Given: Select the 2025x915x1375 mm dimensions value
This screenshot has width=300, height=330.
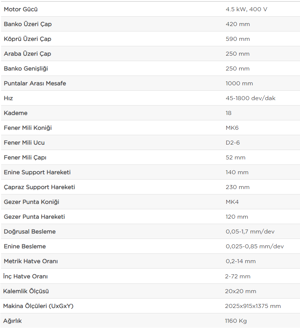Looking at the screenshot, I should click(x=253, y=306).
